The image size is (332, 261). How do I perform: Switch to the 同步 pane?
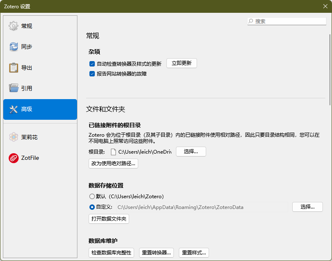click(x=40, y=47)
